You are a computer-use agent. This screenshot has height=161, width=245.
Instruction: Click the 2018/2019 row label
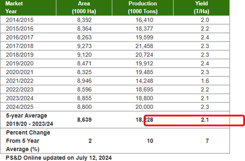20,55
